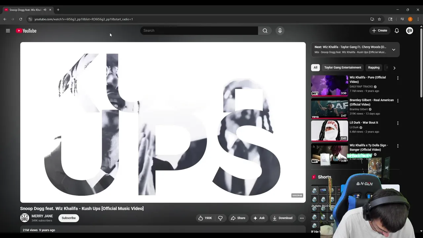Select the All filter chip
This screenshot has height=238, width=423.
click(x=315, y=67)
